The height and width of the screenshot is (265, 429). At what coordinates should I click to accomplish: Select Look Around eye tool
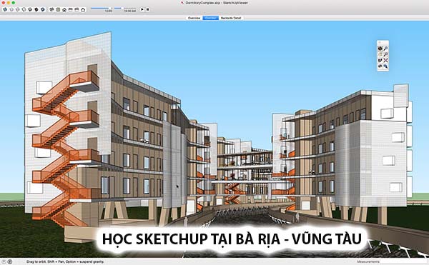coord(380,66)
